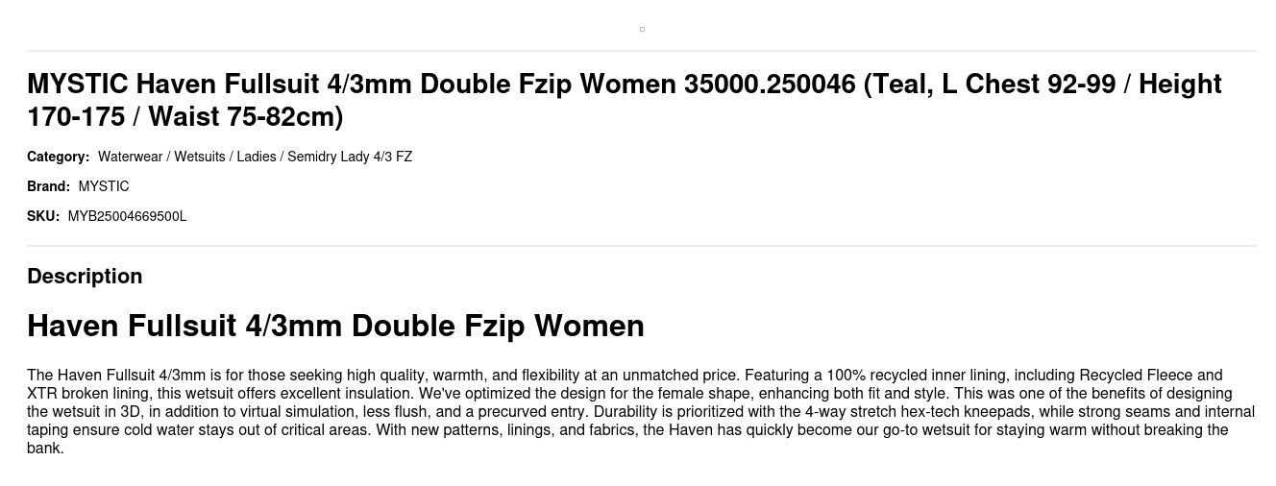This screenshot has width=1276, height=486.
Task: Open the Waterwear category
Action: coord(130,157)
